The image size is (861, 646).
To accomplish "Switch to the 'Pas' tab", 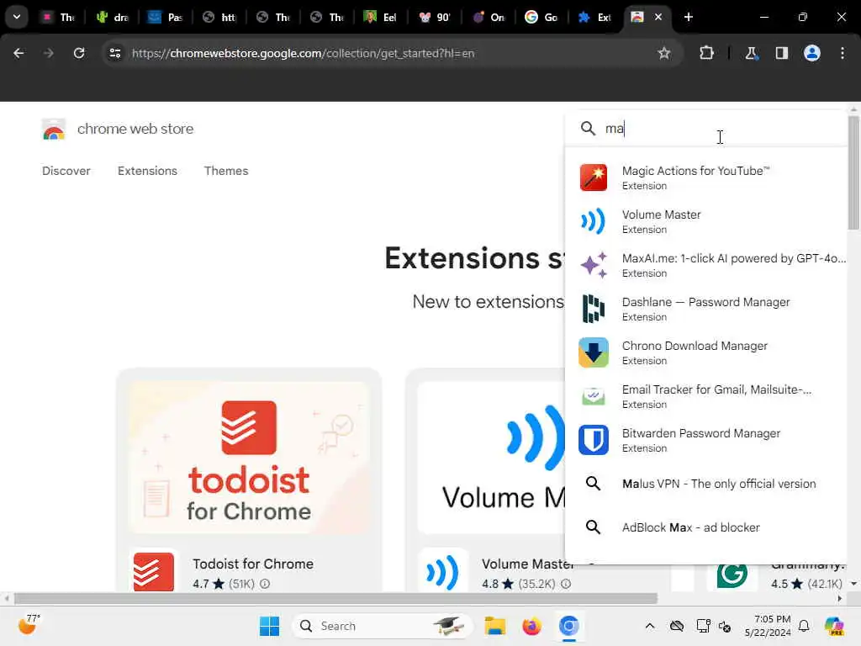I will 166,17.
